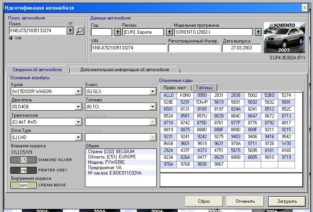This screenshot has width=313, height=212.
Task: Select the Прайс лист tab
Action: coord(175,88)
